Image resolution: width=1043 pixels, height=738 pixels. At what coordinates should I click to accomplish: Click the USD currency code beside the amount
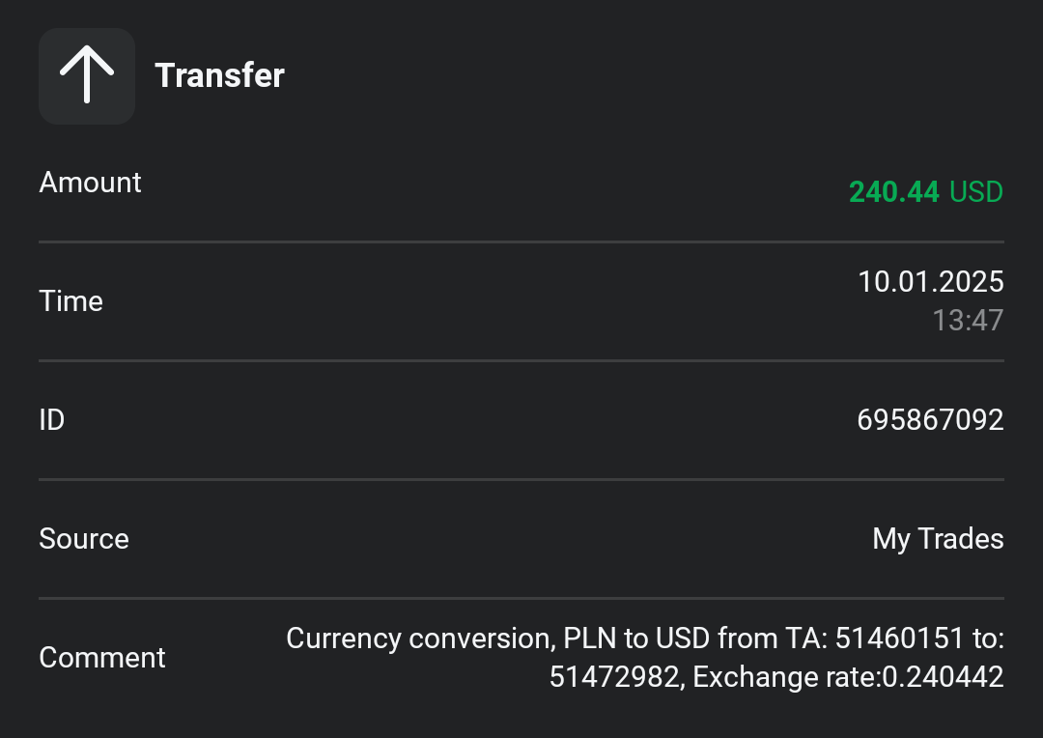[976, 192]
